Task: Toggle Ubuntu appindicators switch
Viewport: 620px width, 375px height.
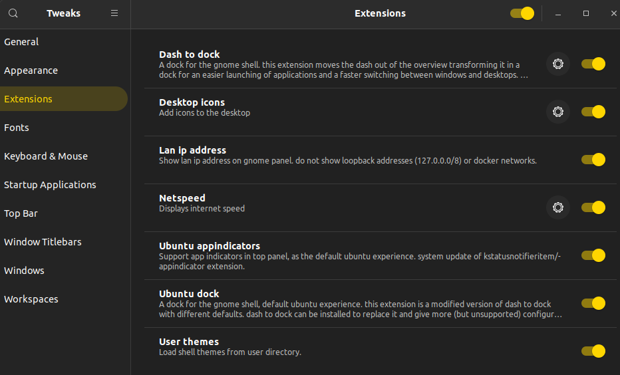Action: [x=593, y=255]
